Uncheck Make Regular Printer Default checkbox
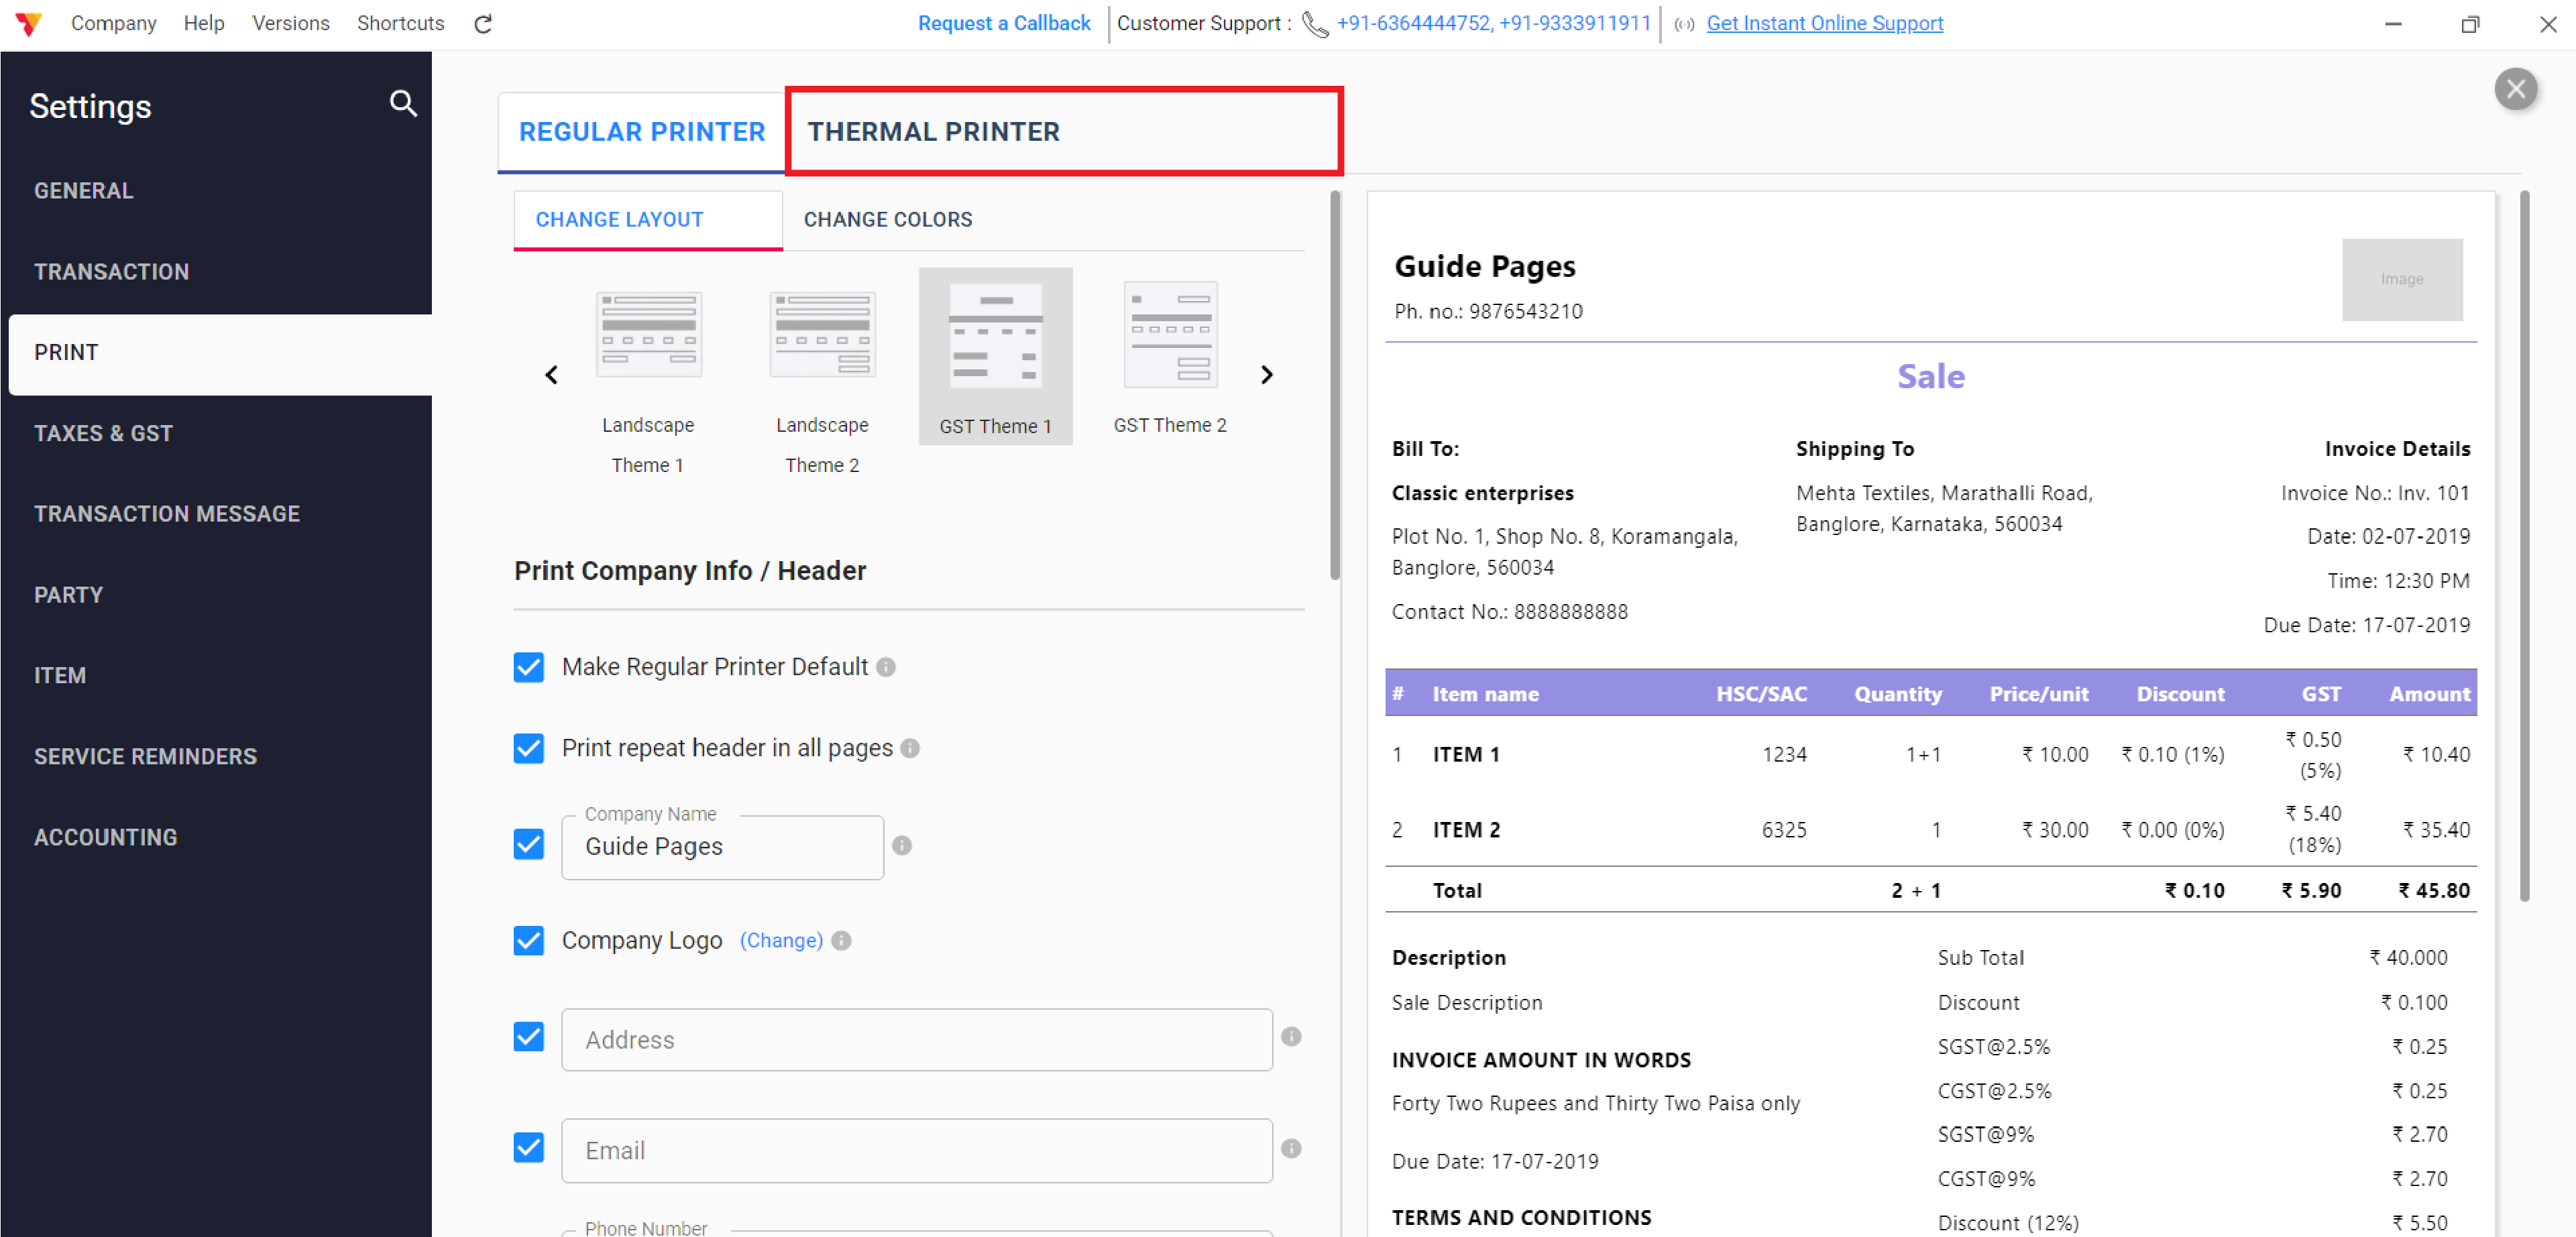Image resolution: width=2576 pixels, height=1237 pixels. (x=529, y=667)
